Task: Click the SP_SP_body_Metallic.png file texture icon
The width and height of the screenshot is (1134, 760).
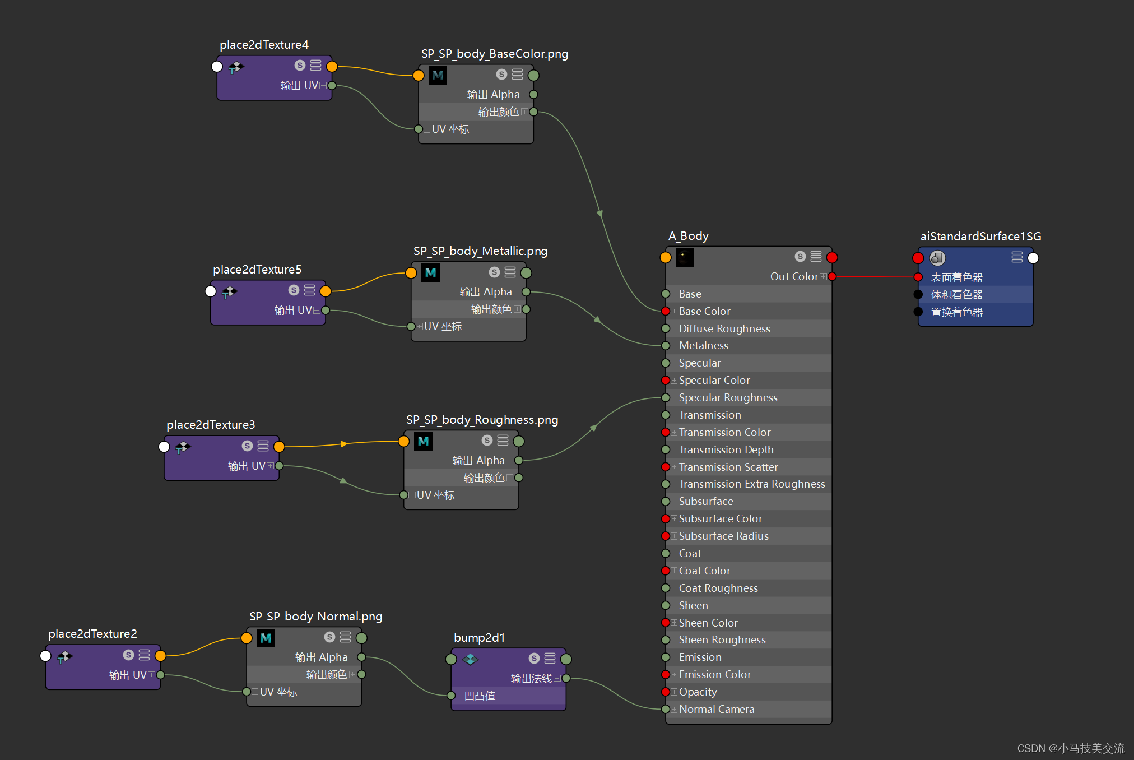Action: (430, 273)
